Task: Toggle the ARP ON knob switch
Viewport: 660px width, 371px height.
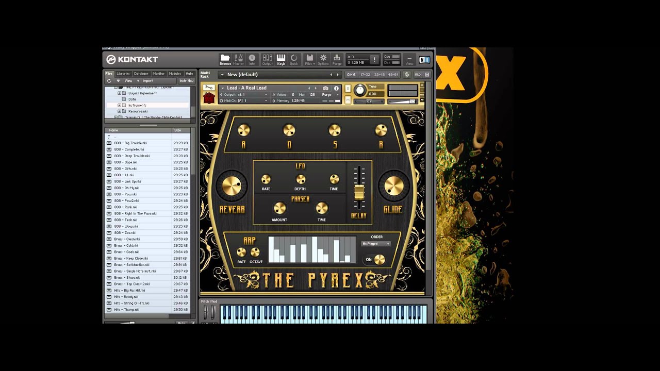Action: [379, 260]
